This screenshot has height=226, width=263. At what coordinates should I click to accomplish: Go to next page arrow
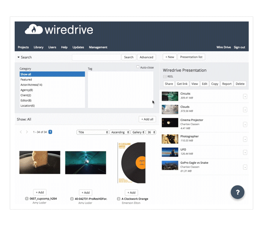point(27,132)
